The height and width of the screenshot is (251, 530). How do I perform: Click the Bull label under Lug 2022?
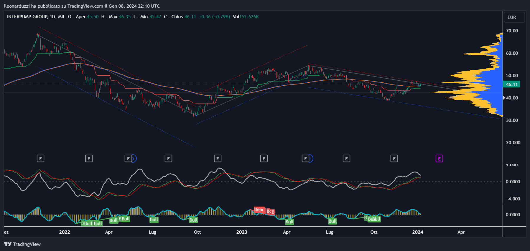[x=154, y=219]
